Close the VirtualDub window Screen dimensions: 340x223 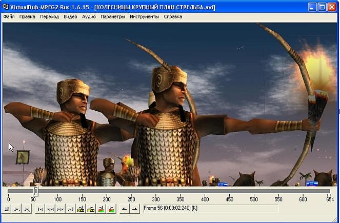click(332, 7)
